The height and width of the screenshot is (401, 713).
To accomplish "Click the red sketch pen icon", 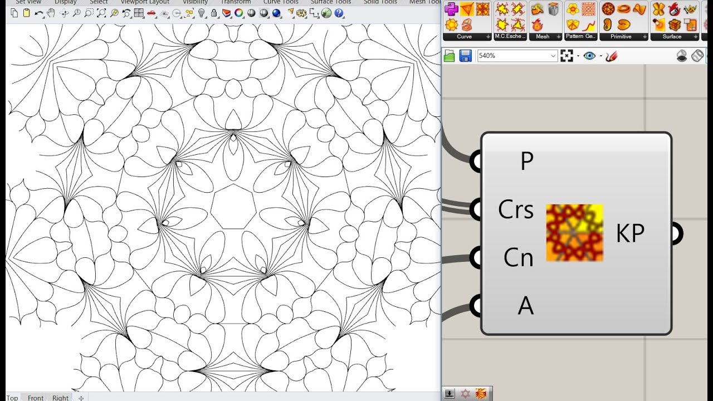I will [x=612, y=56].
